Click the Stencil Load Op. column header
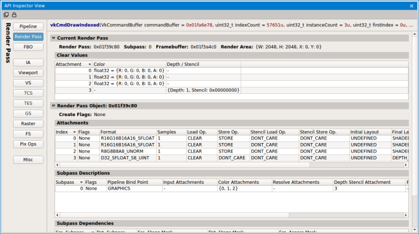Screen dimensions: 419x234 click(x=274, y=132)
